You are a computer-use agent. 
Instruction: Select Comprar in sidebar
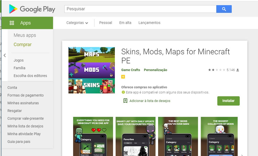tap(23, 44)
